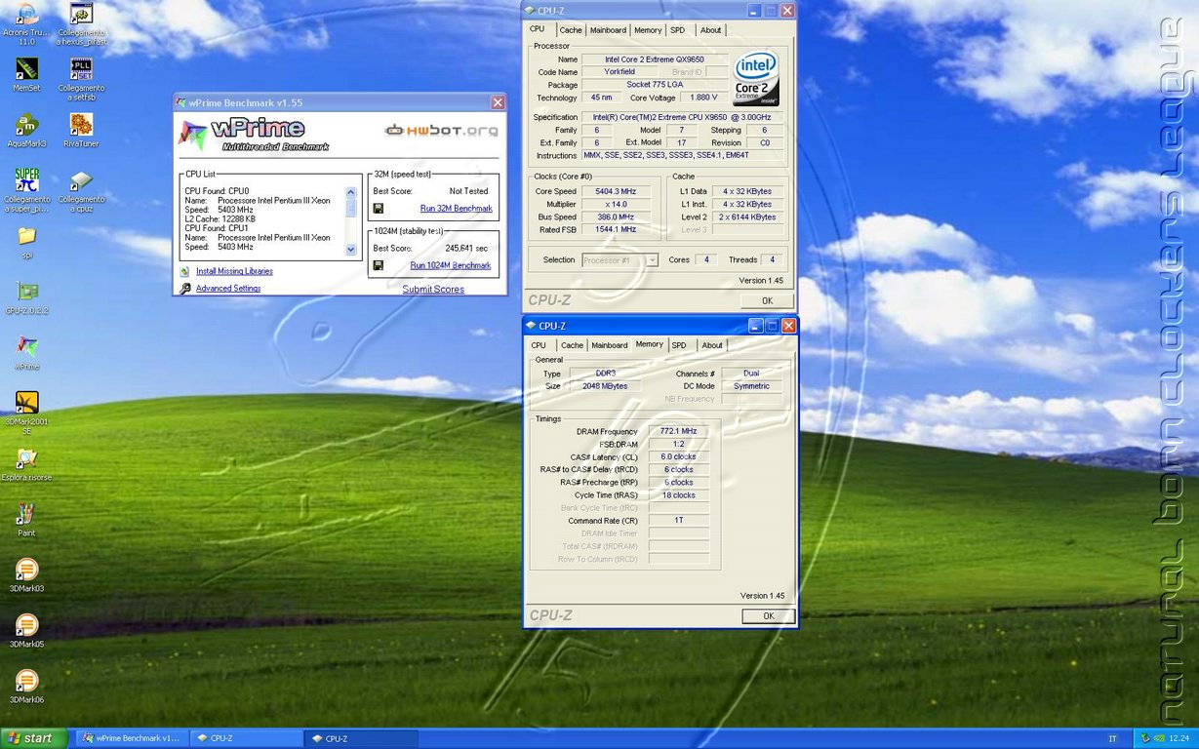The height and width of the screenshot is (749, 1199).
Task: Click the Advanced Settings wrench icon
Action: [185, 289]
